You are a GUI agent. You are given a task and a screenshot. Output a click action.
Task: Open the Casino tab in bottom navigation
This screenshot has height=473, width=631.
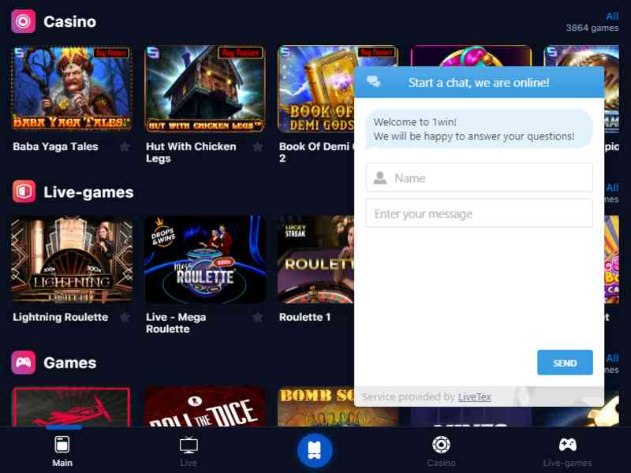pos(442,450)
